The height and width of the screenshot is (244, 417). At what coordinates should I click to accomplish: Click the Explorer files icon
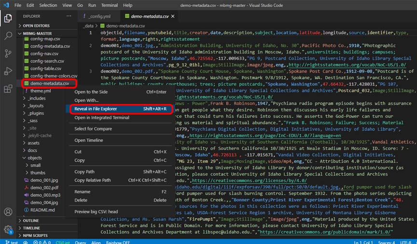[x=8, y=18]
